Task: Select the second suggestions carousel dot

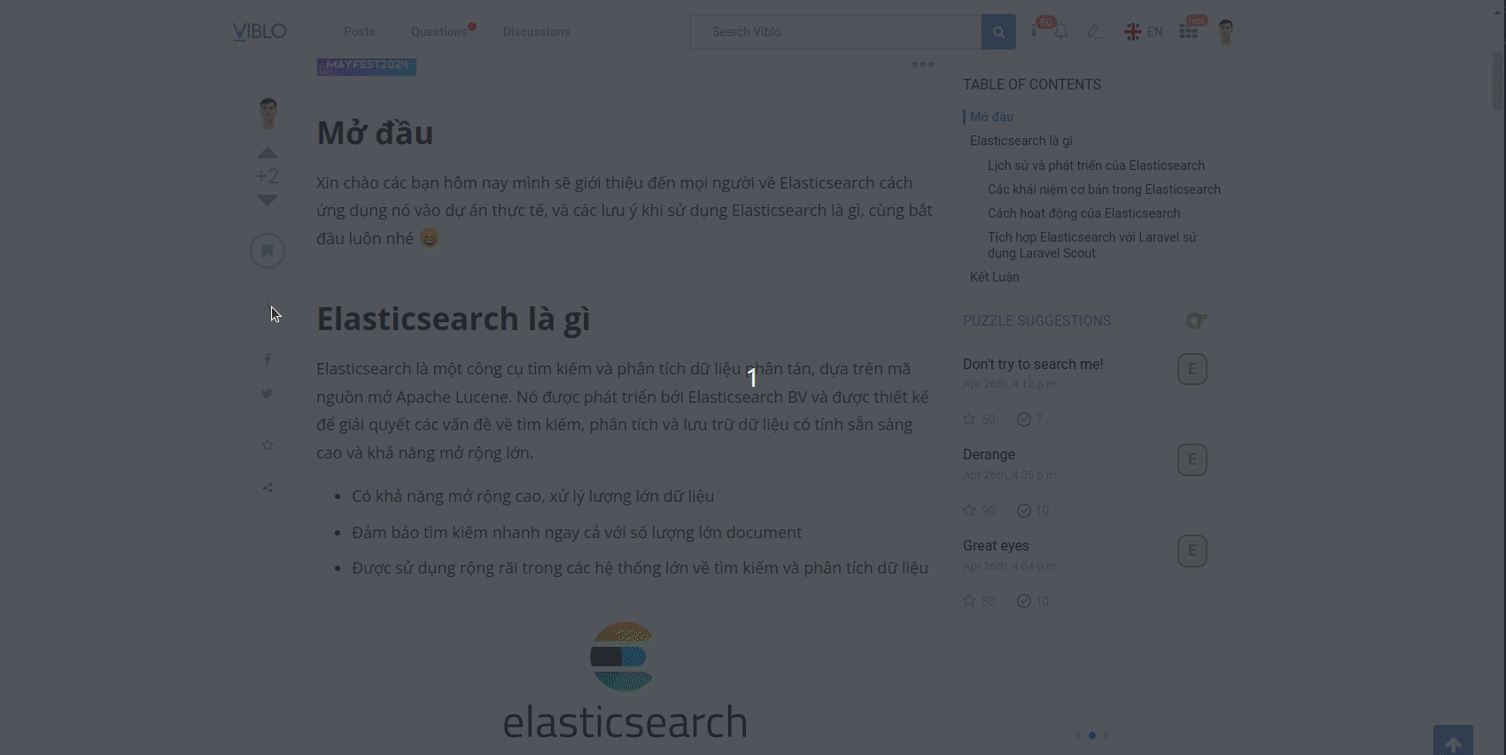Action: 1092,736
